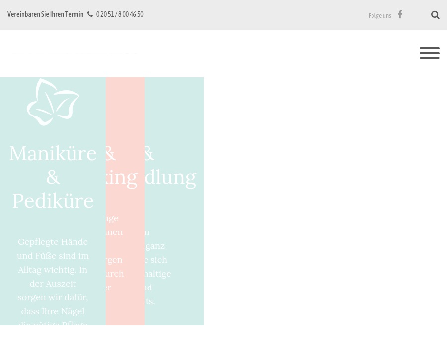Click the partially hidden '…dlung' heading

[170, 177]
